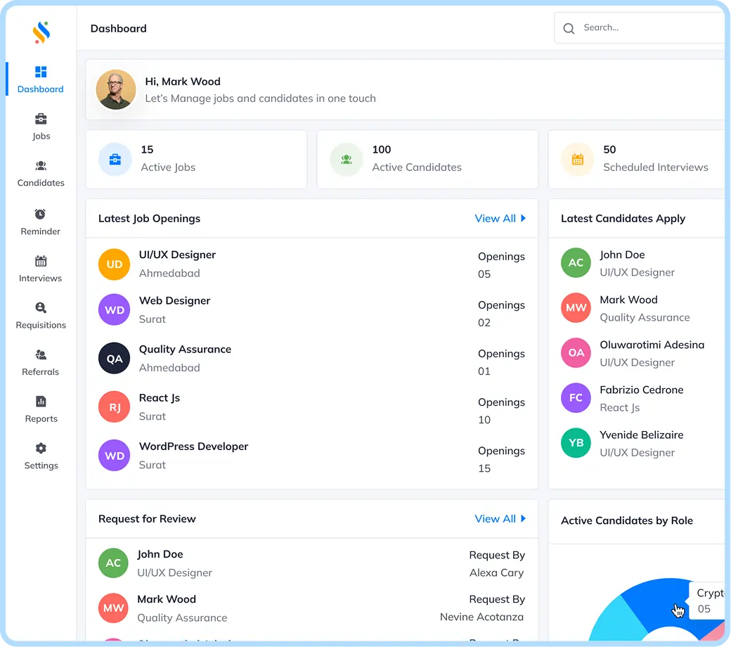
Task: Open the Dashboard sidebar icon
Action: 41,72
